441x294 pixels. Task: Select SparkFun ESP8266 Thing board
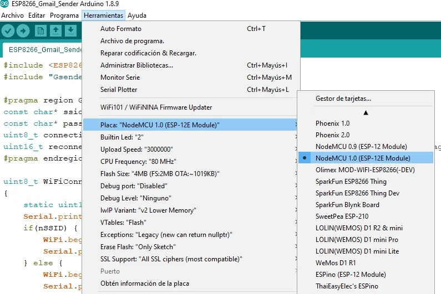pos(366,182)
